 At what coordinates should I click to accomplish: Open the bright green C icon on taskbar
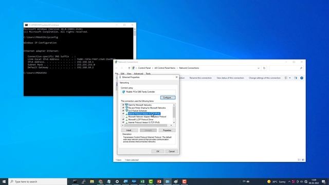151,181
